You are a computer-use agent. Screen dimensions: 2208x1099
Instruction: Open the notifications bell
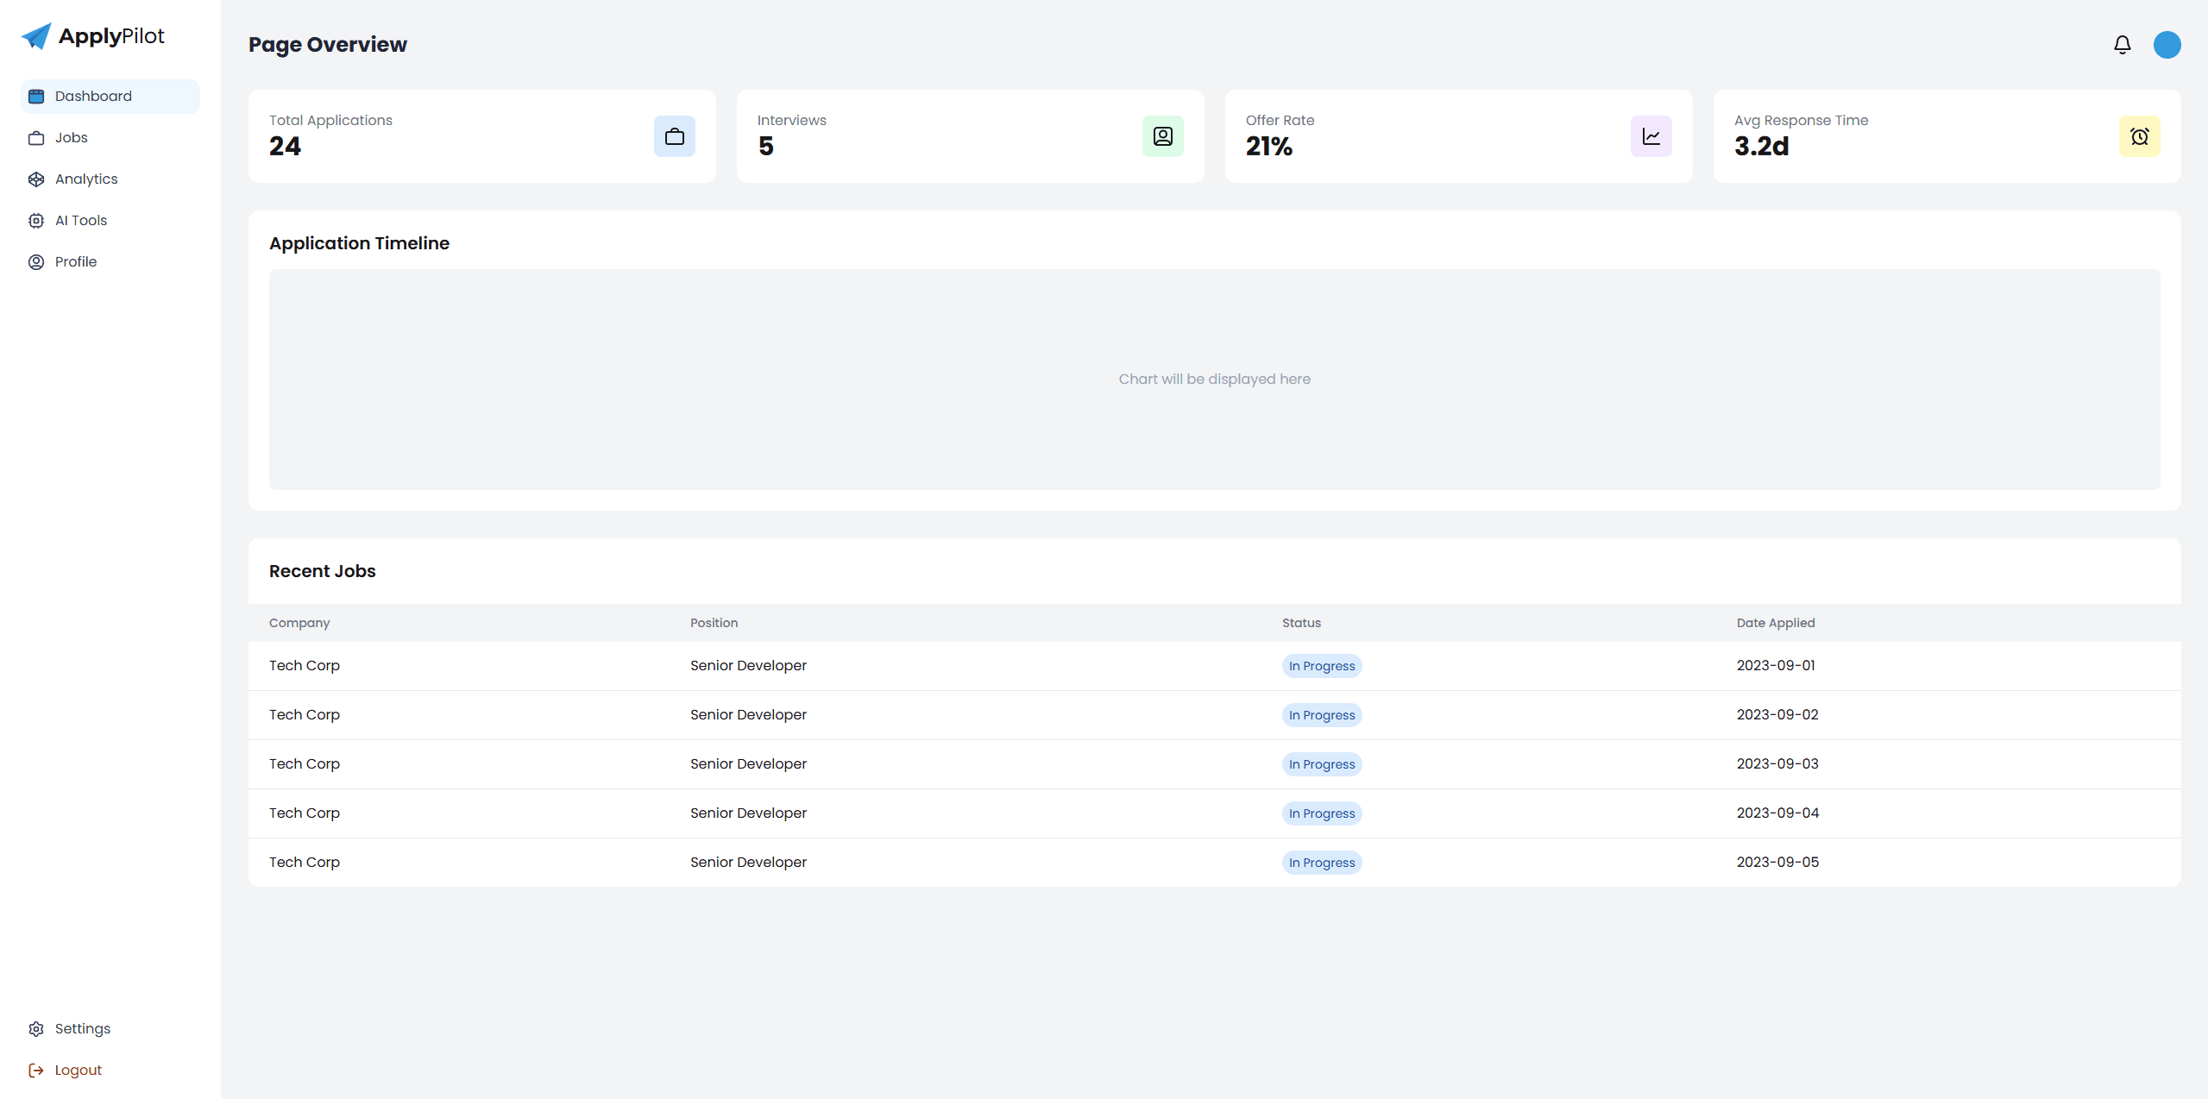tap(2121, 44)
